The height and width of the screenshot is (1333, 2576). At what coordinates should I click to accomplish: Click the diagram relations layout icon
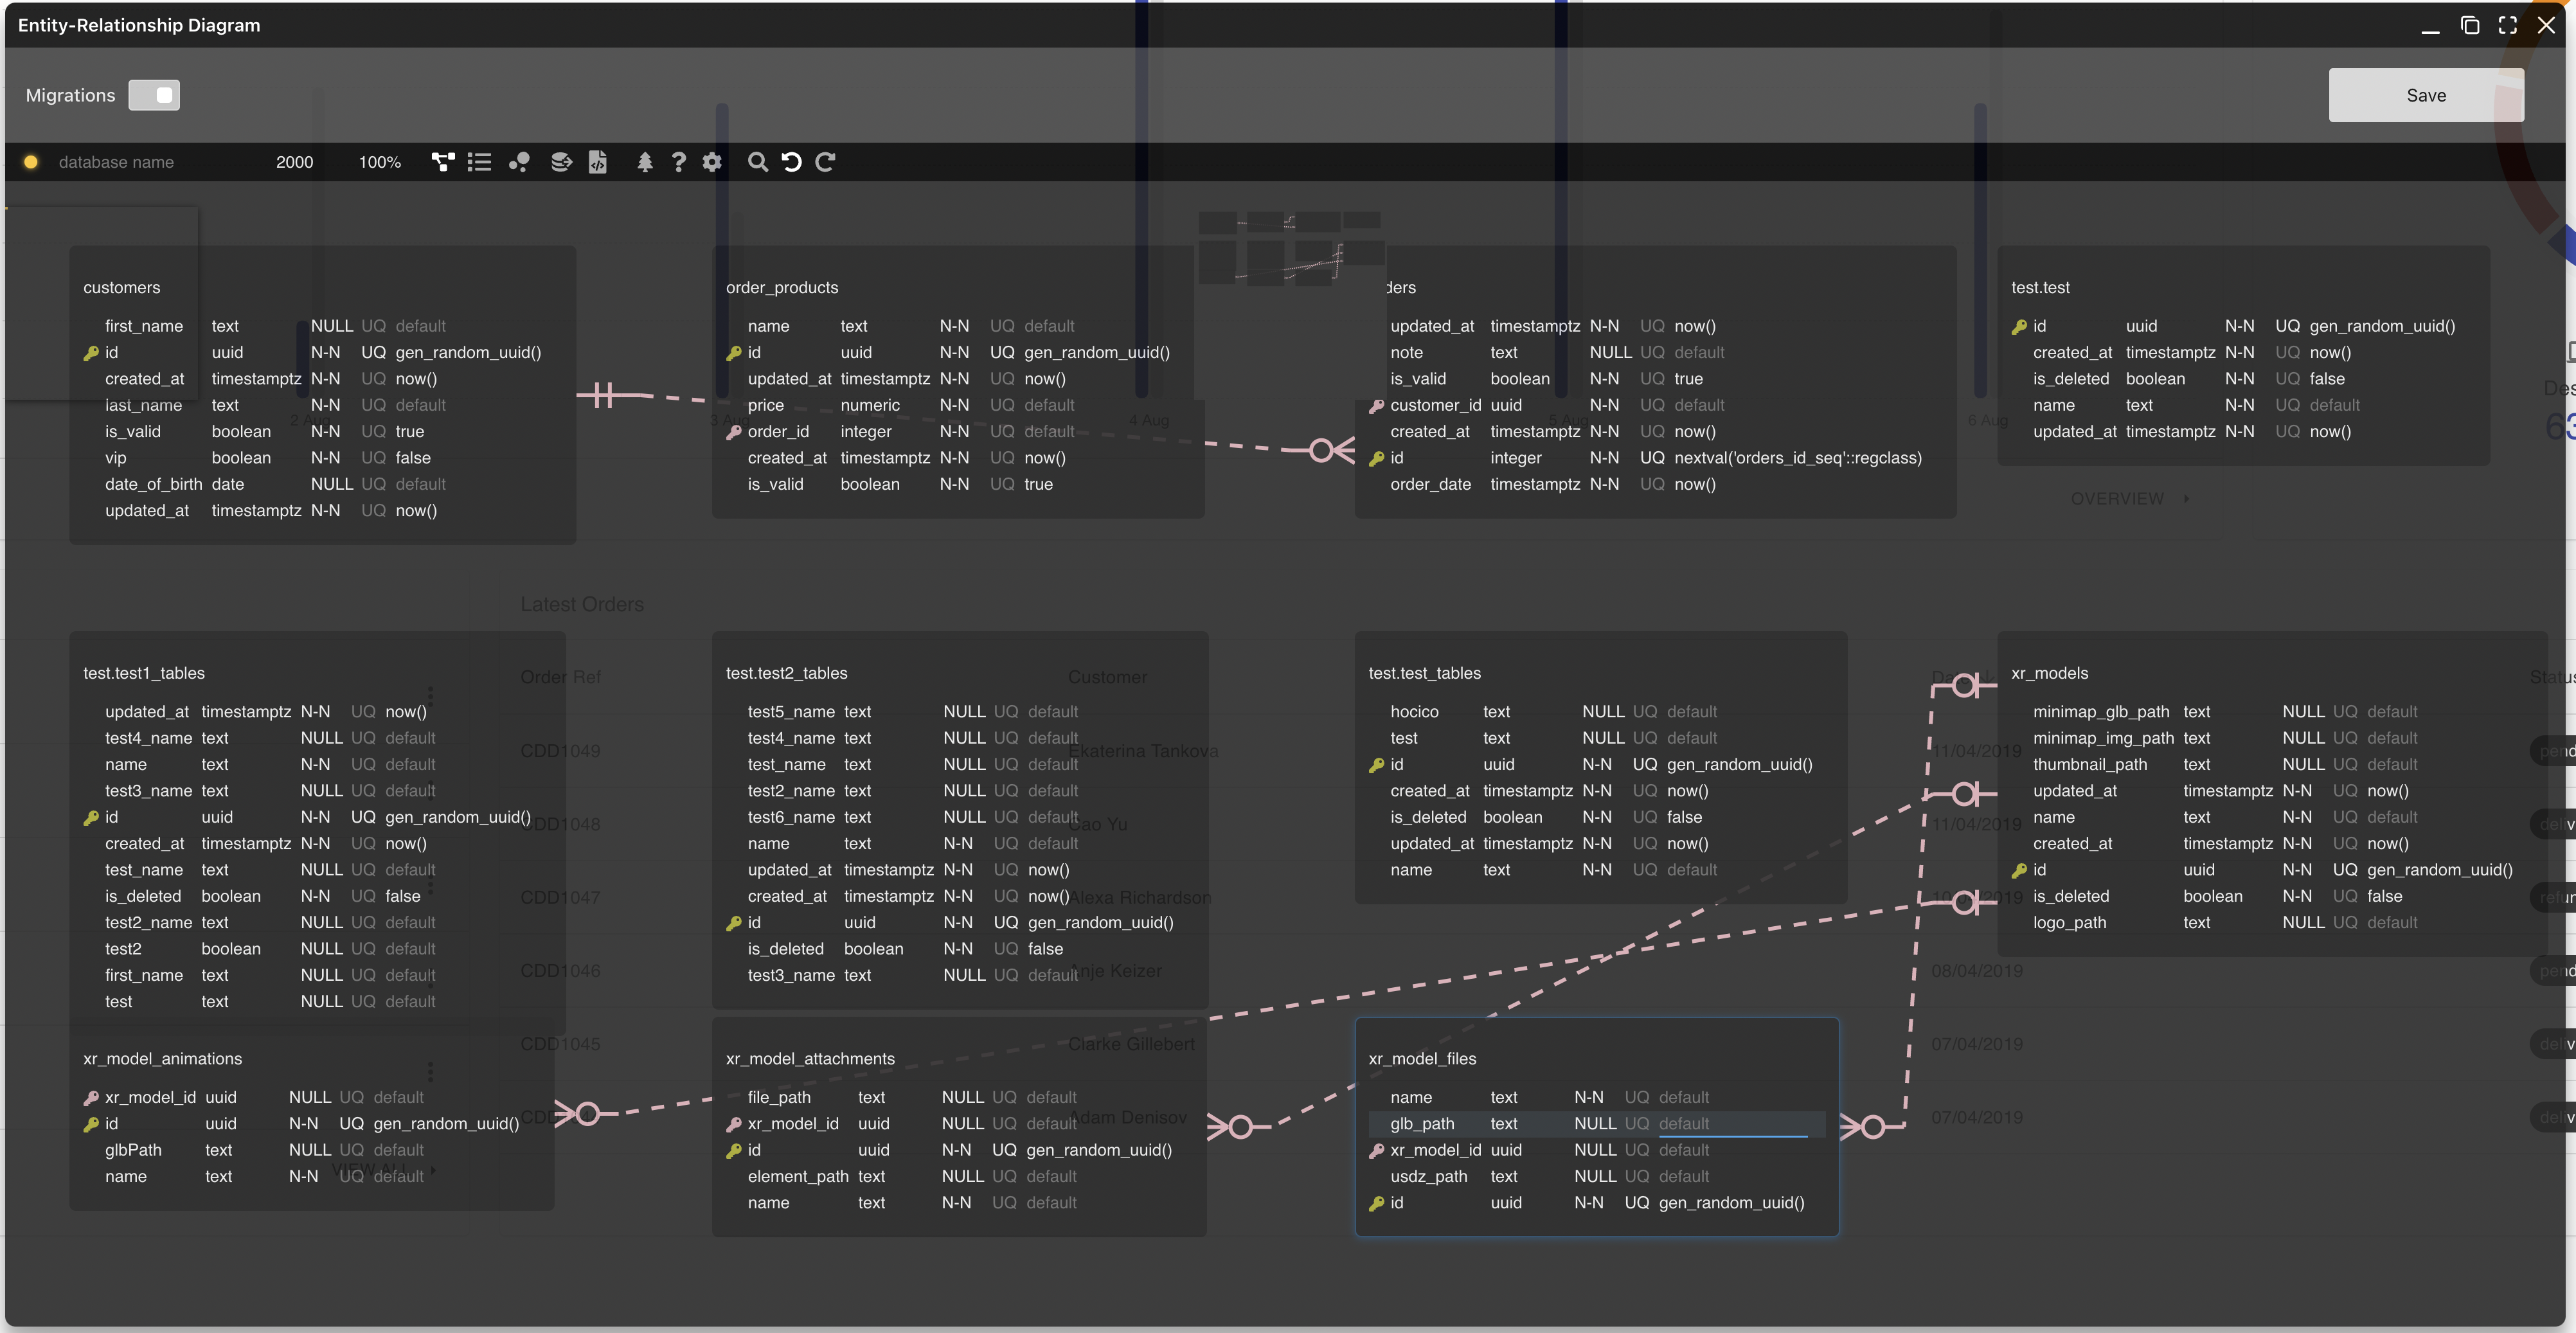tap(443, 162)
